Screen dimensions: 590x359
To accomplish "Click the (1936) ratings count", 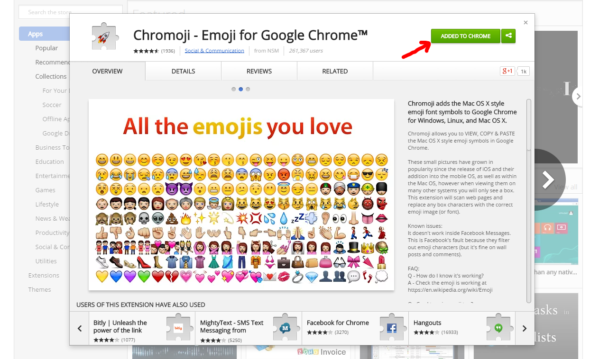I will point(168,51).
